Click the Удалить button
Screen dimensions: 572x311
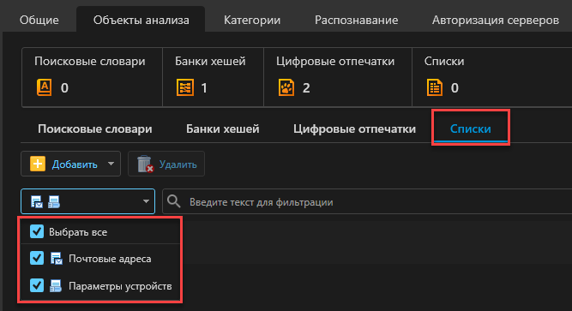(x=166, y=164)
